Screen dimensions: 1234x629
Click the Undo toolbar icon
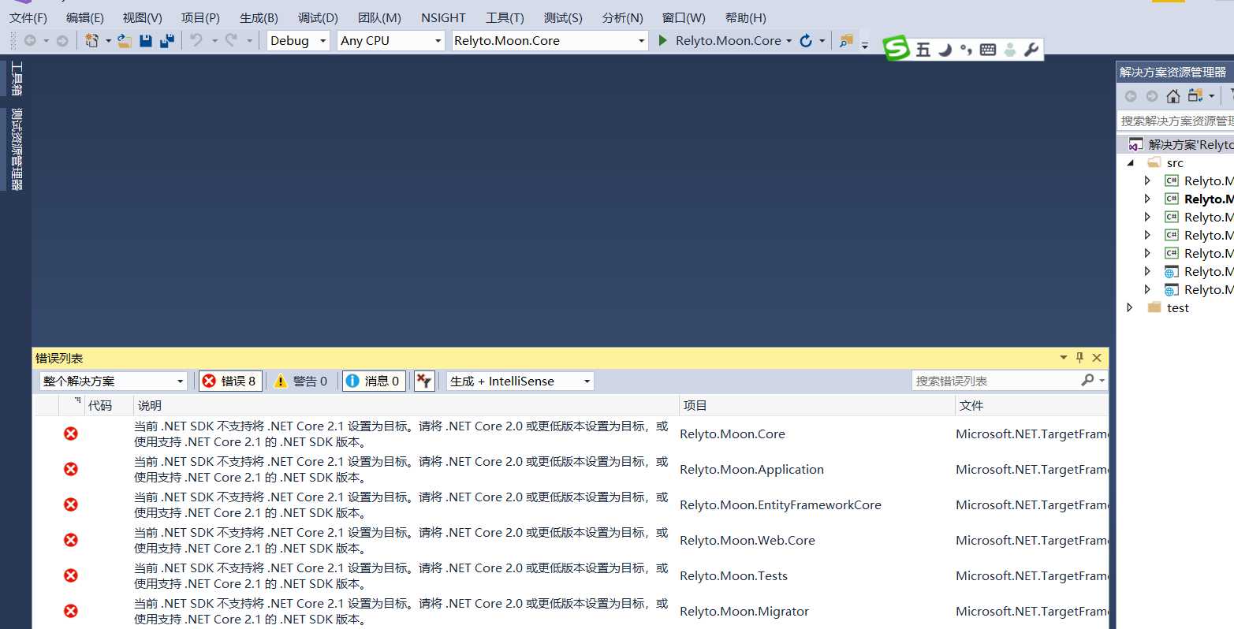point(196,40)
